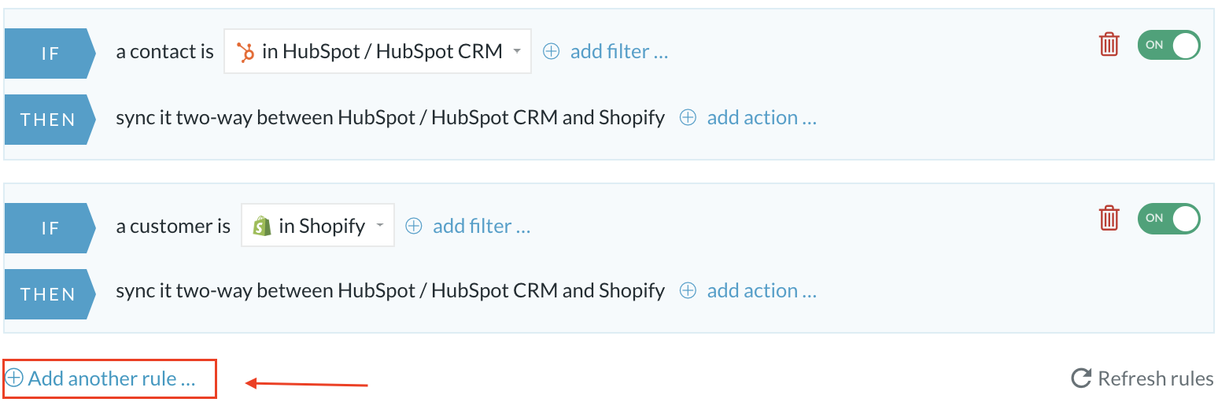This screenshot has width=1218, height=417.
Task: Delete the HubSpot contact rule with trash icon
Action: coord(1109,44)
